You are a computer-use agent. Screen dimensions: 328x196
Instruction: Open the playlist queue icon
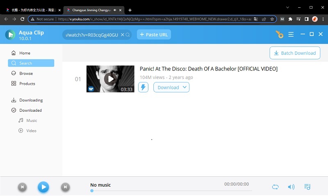[307, 187]
